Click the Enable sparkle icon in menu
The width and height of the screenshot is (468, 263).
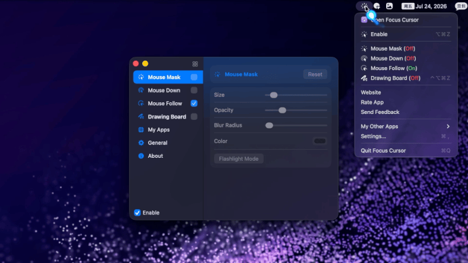click(x=364, y=34)
